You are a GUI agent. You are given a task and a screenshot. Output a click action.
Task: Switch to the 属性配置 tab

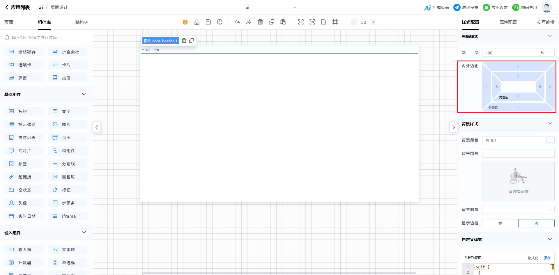(x=508, y=22)
